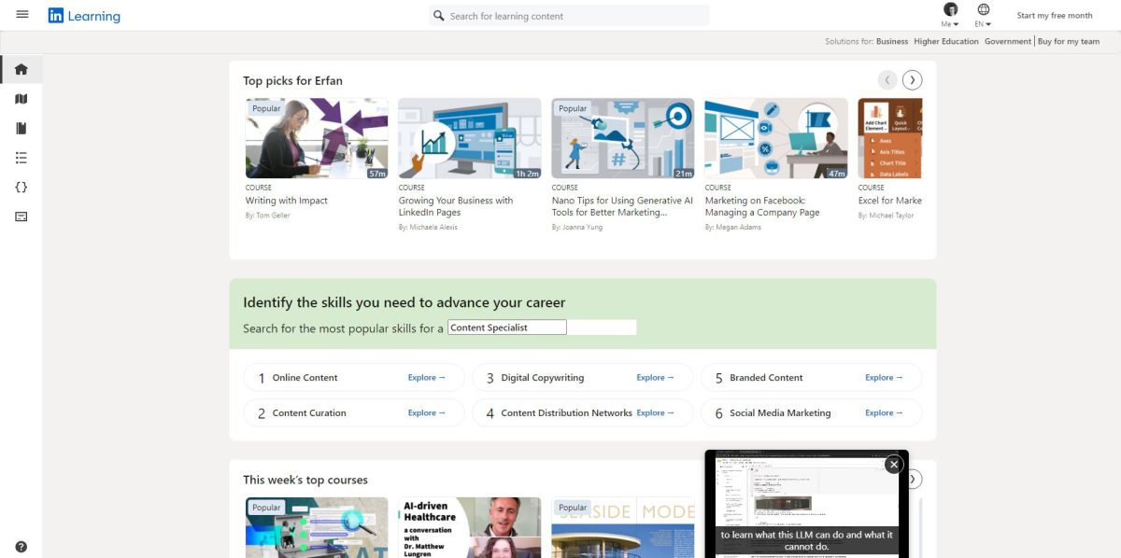Click the profile avatar picture
The image size is (1121, 558).
951,10
